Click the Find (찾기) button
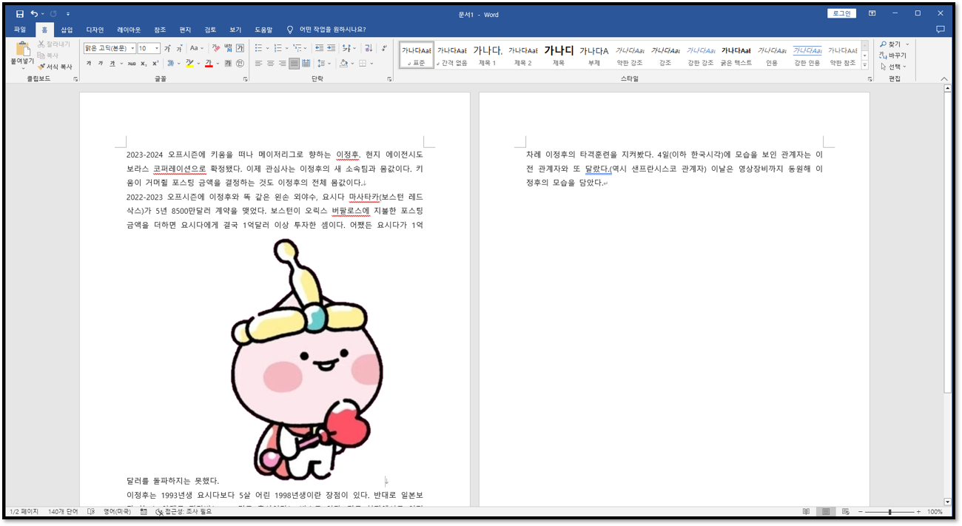Image resolution: width=962 pixels, height=526 pixels. (891, 44)
